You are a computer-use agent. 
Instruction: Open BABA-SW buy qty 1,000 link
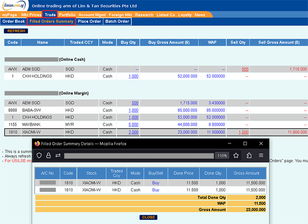[133, 110]
